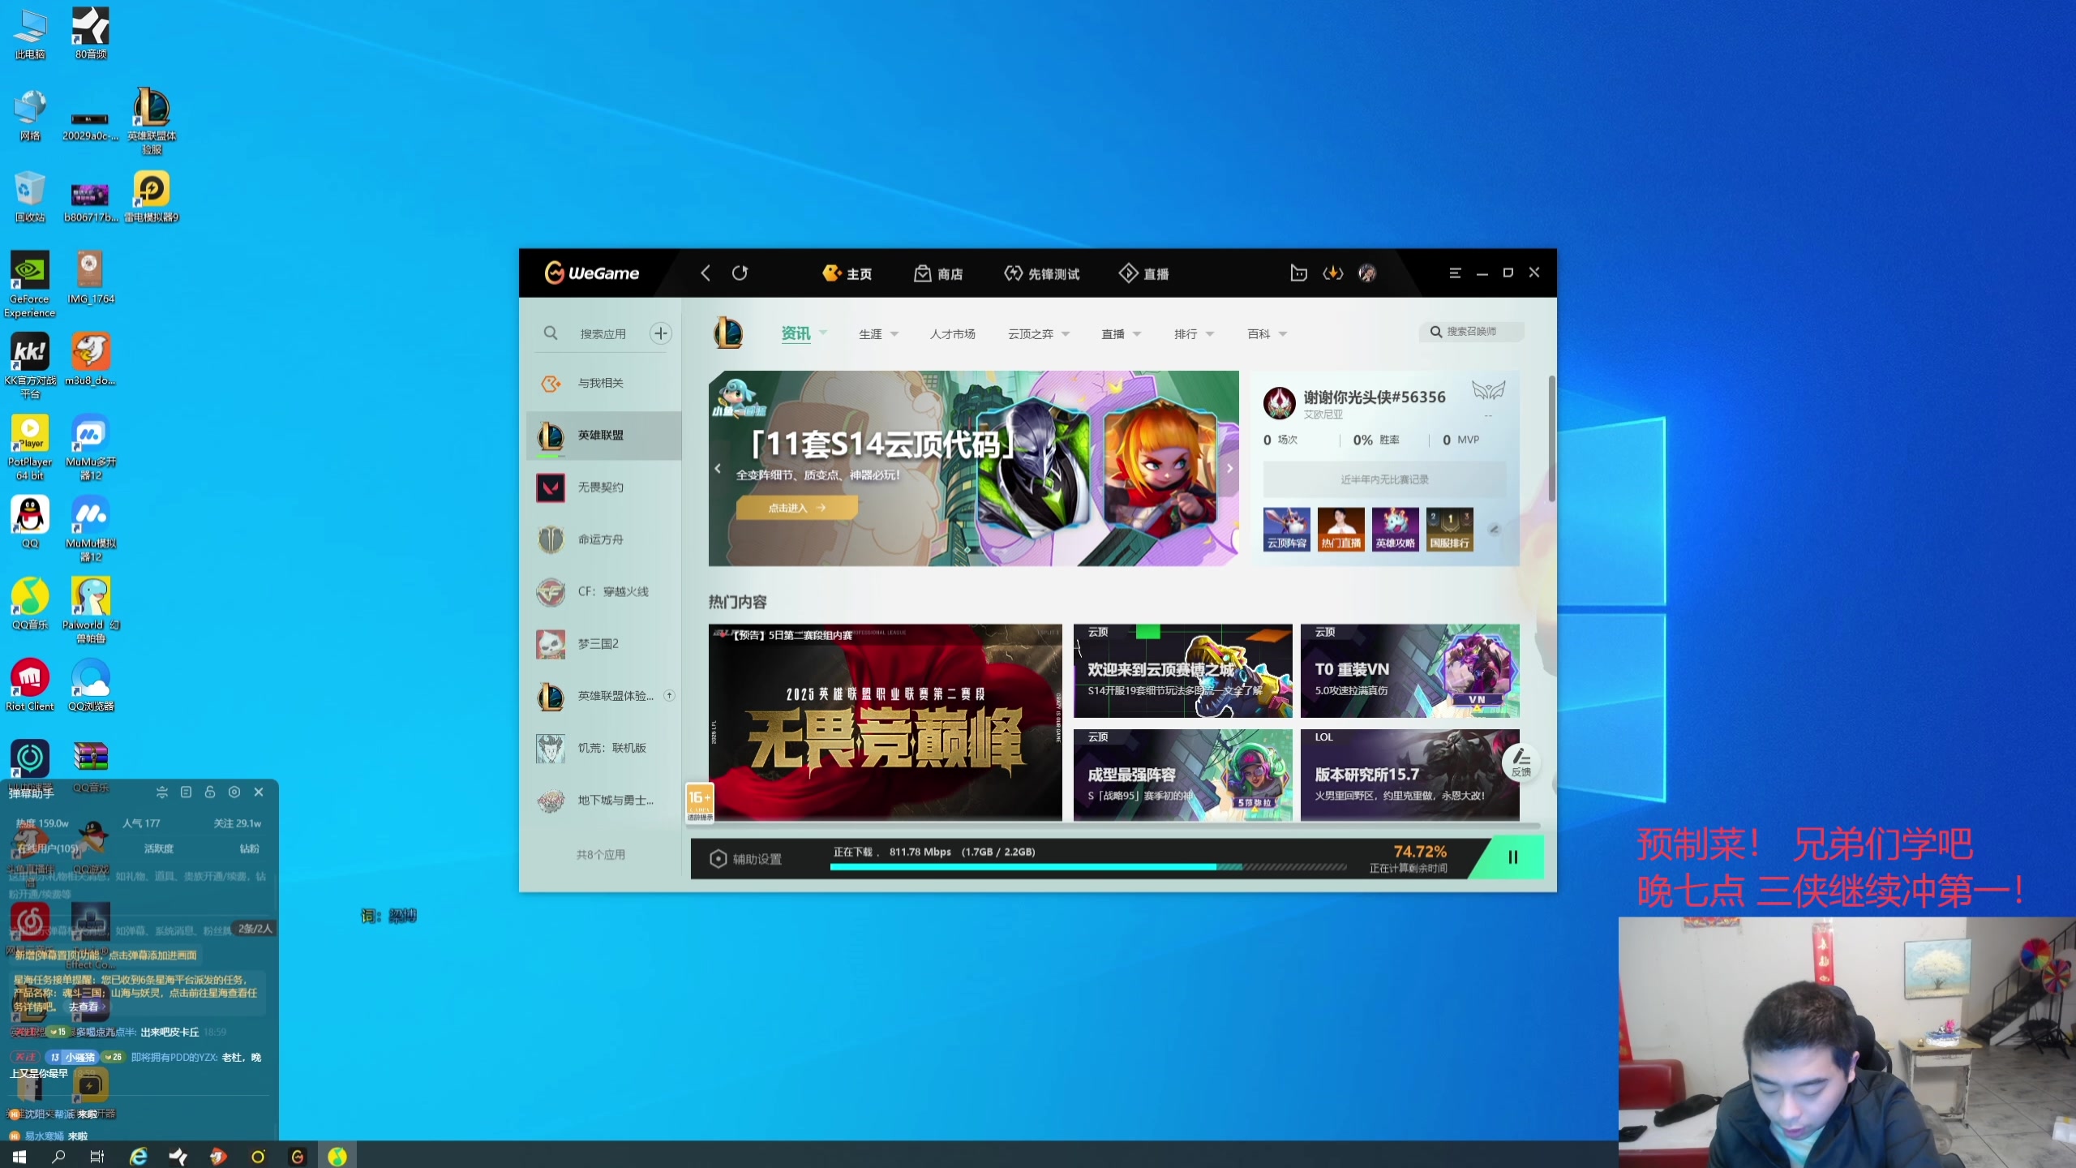2076x1168 pixels.
Task: Click the 点击进入 banner button
Action: coord(796,508)
